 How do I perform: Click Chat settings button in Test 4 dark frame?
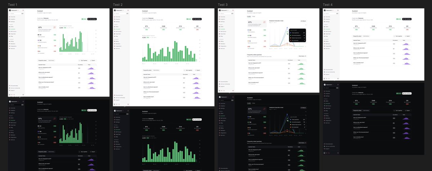click(407, 93)
